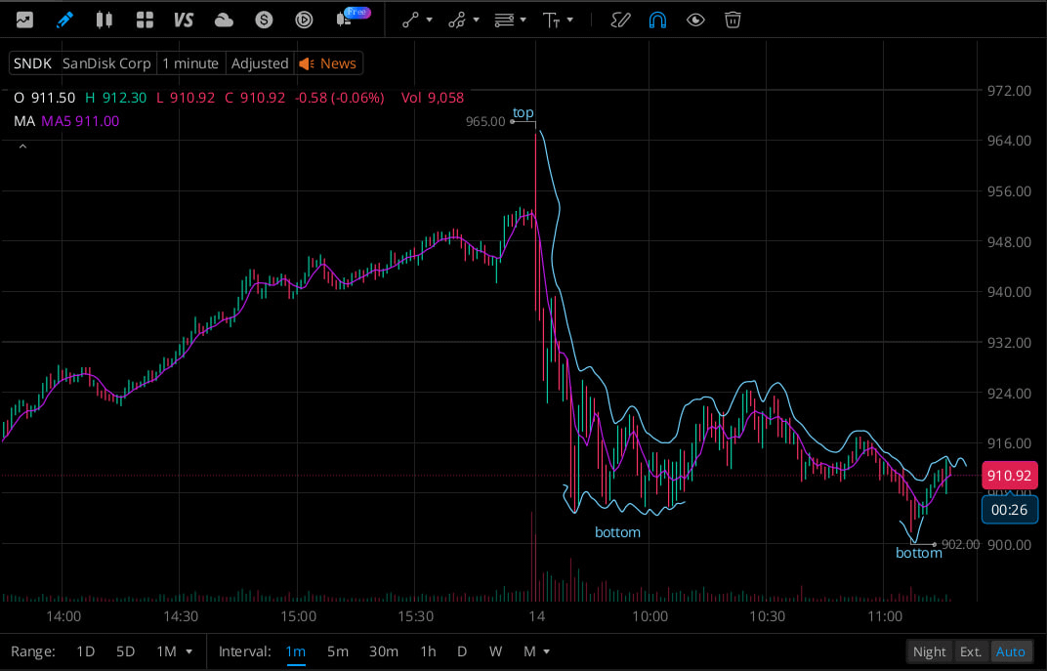Screen dimensions: 1047x671
Task: Expand the 1M range dropdown
Action: pyautogui.click(x=188, y=651)
